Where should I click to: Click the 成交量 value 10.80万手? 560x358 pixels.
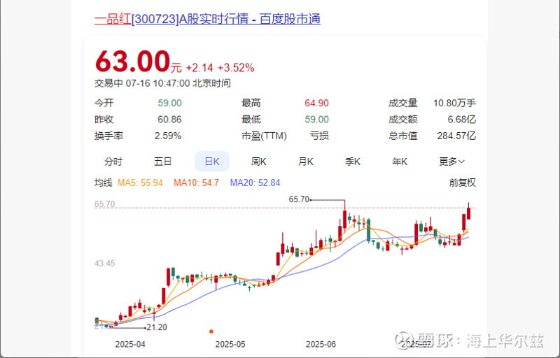tap(454, 103)
